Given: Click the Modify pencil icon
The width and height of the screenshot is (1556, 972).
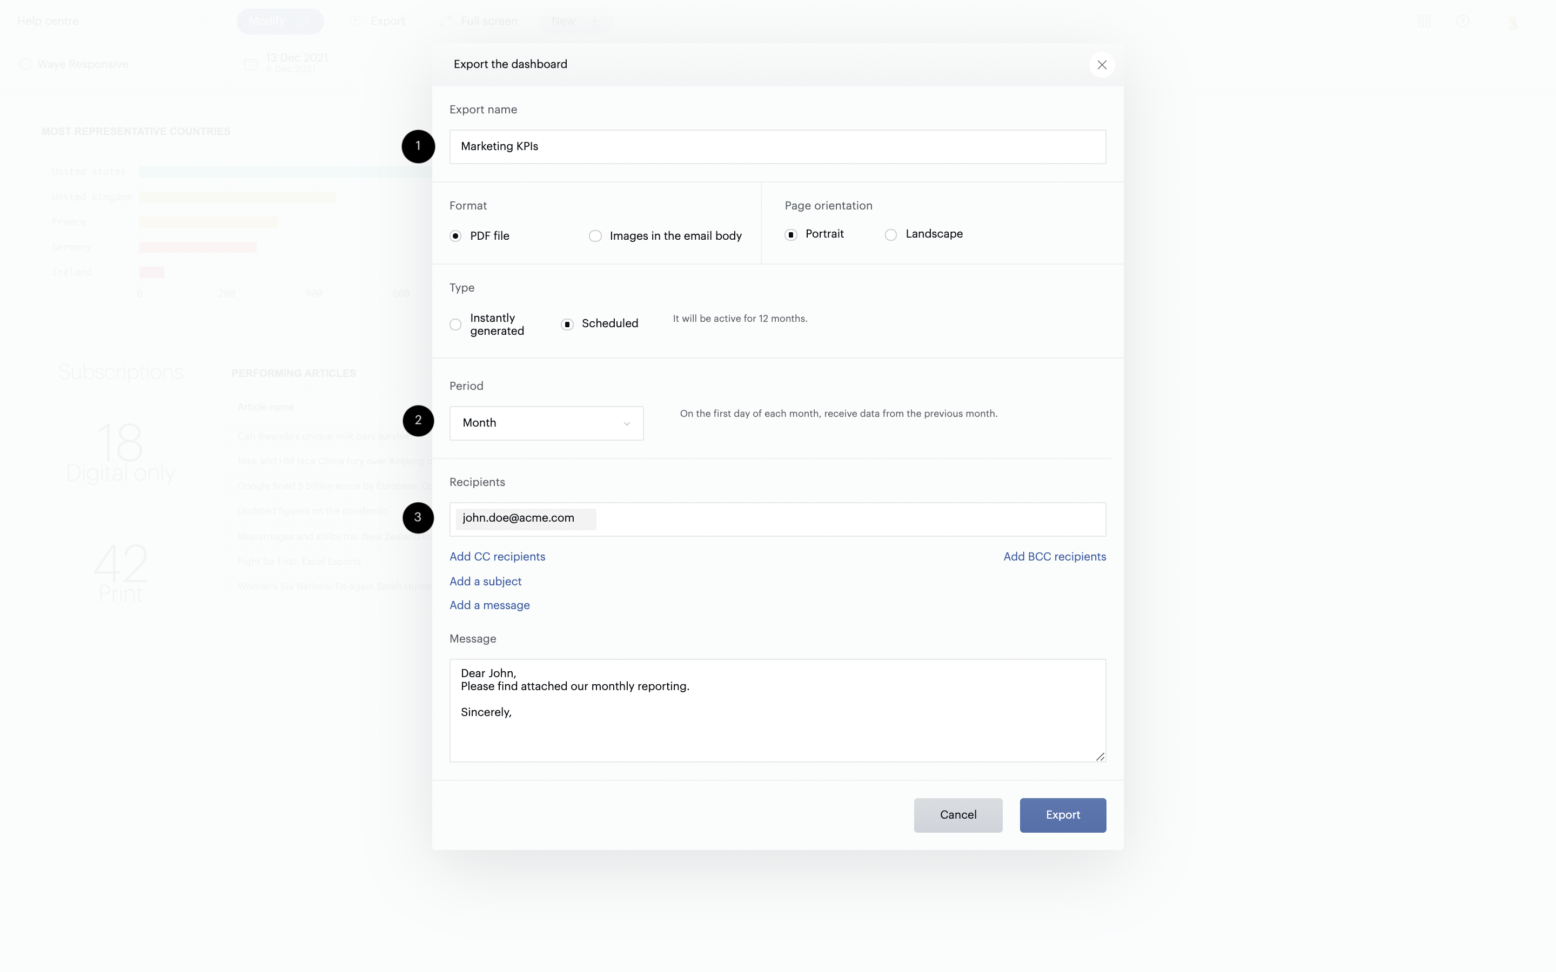Looking at the screenshot, I should [x=306, y=21].
